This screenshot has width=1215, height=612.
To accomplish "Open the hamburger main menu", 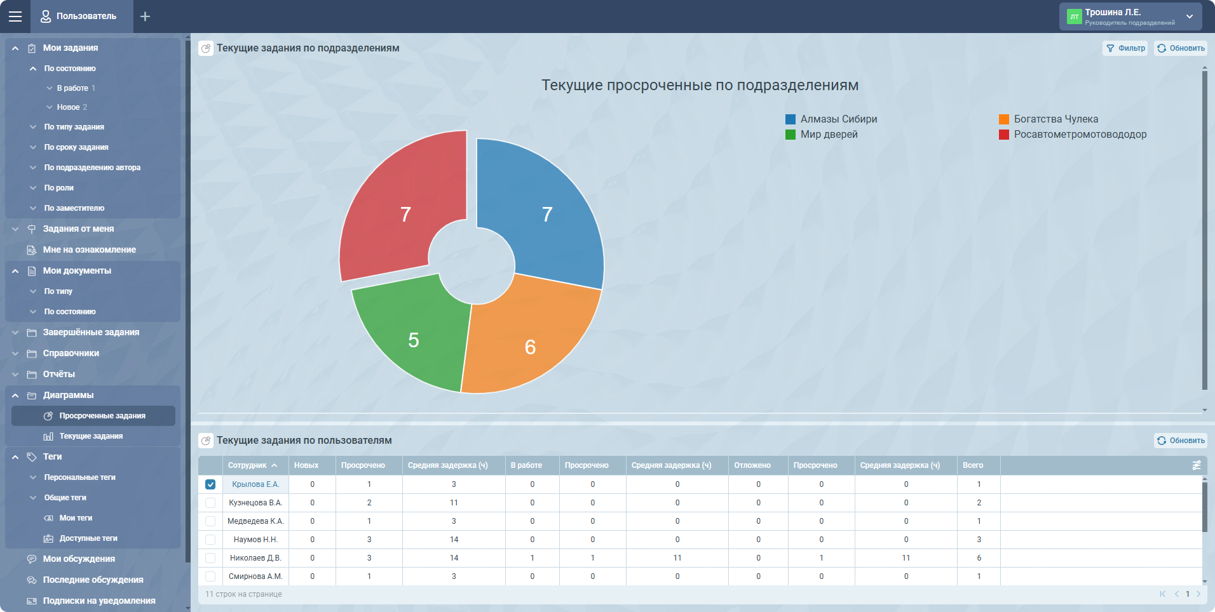I will point(15,17).
